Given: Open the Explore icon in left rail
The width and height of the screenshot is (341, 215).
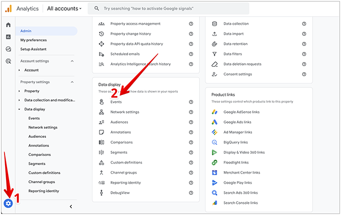Looking at the screenshot, I should 8,49.
